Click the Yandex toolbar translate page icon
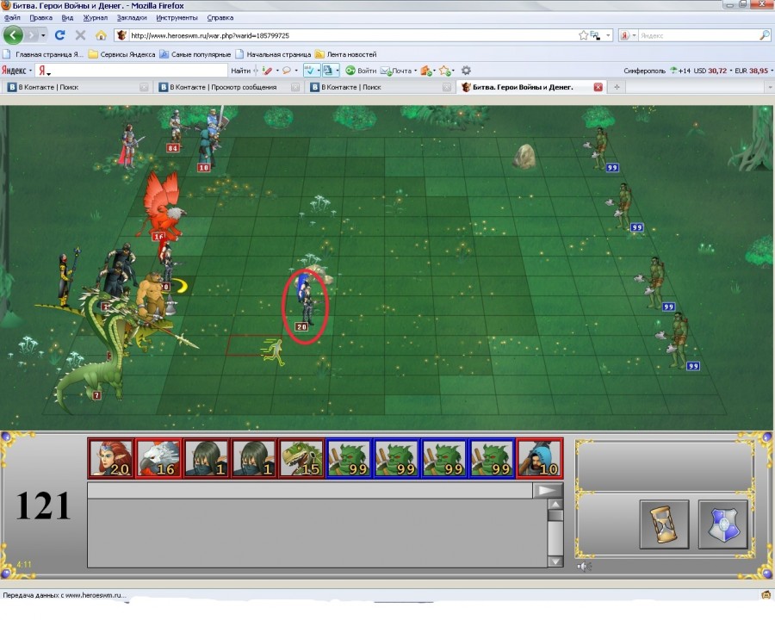 pyautogui.click(x=328, y=71)
